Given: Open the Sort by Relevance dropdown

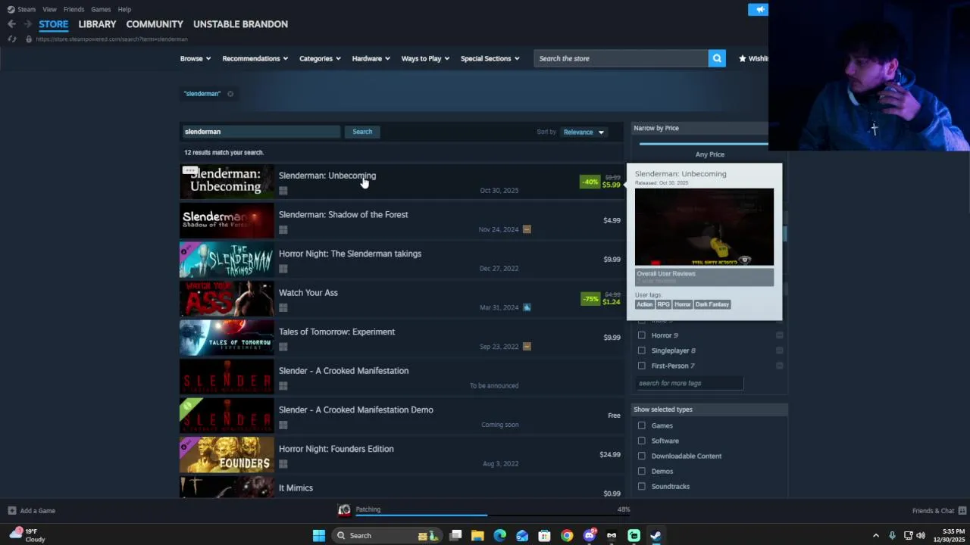Looking at the screenshot, I should coord(583,132).
